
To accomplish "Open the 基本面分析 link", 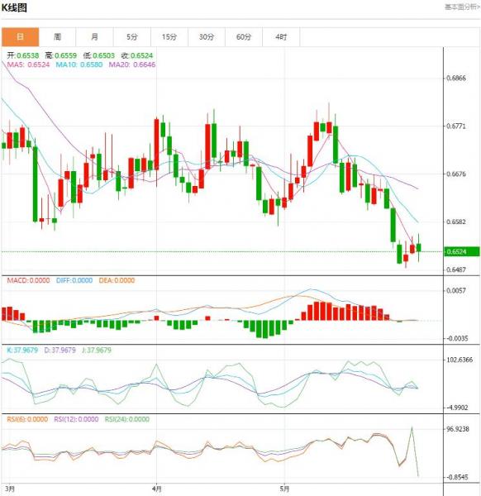I will pos(462,7).
